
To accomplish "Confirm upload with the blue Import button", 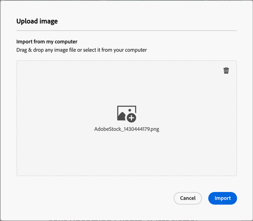I will tap(222, 198).
